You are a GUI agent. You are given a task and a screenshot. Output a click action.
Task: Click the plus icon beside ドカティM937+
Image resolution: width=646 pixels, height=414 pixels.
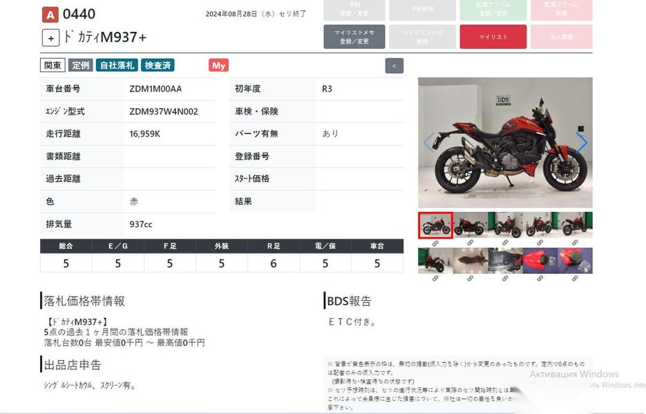pos(50,38)
